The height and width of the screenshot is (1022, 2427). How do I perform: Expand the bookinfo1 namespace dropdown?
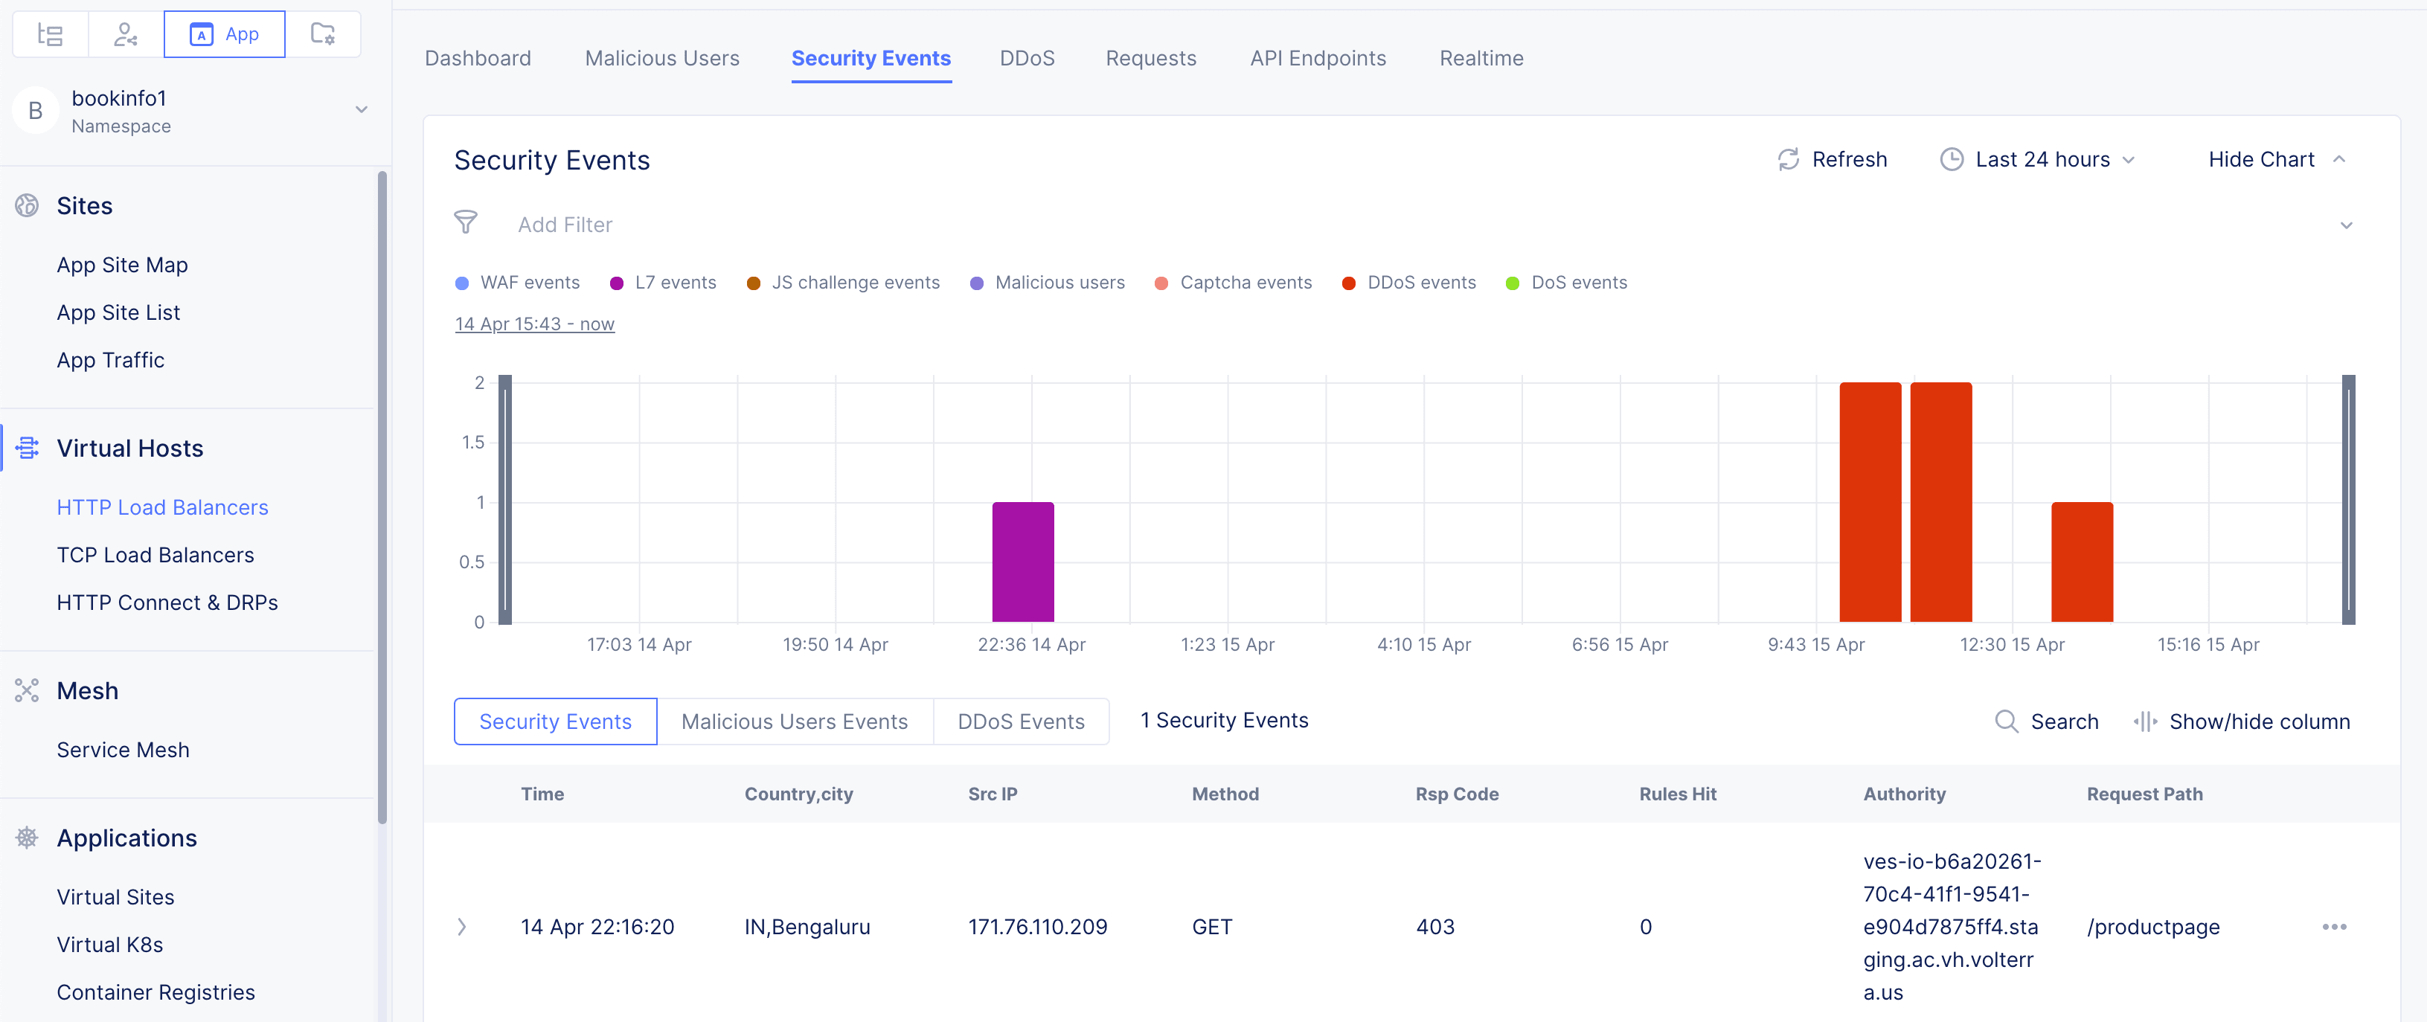(x=361, y=110)
